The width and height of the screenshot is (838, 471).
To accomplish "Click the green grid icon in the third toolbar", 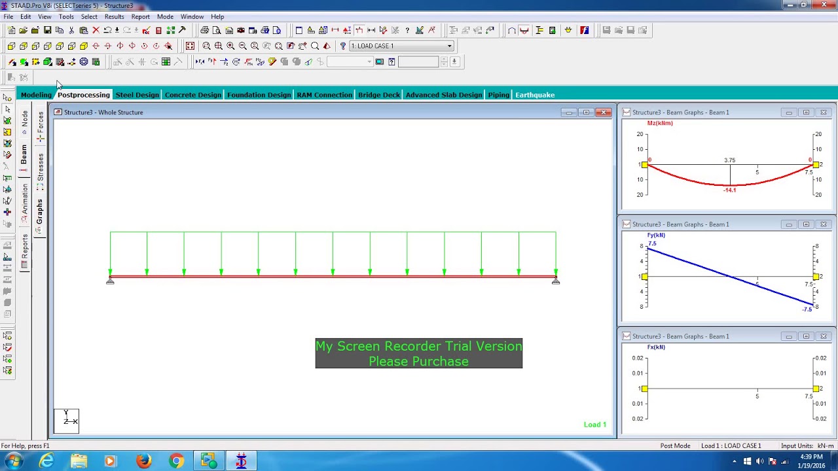I will pyautogui.click(x=166, y=62).
